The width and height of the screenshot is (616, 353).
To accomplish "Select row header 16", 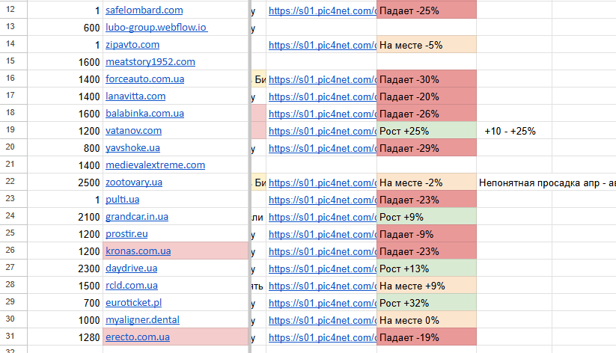I will [13, 79].
